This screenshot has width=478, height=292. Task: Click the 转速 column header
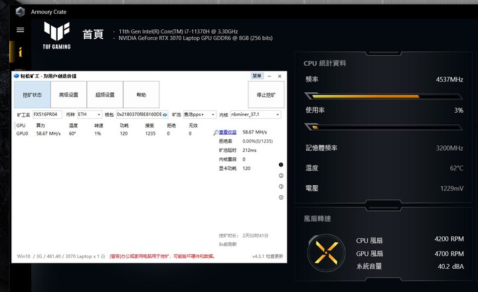(99, 125)
